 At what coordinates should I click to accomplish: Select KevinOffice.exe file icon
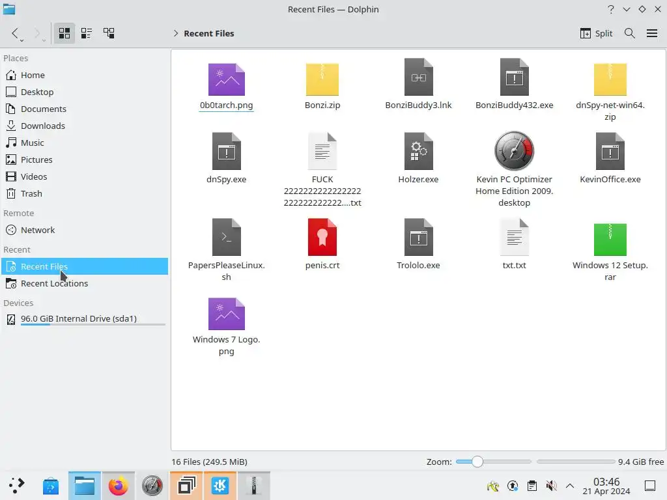coord(610,151)
